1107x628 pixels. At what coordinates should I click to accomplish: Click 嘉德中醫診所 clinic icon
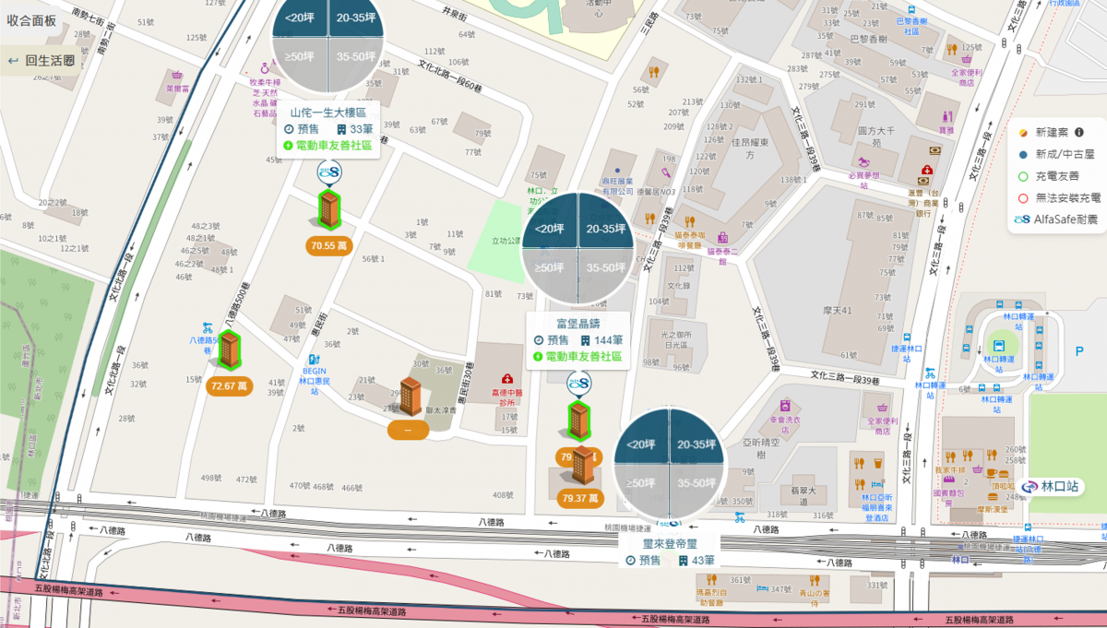(x=507, y=379)
